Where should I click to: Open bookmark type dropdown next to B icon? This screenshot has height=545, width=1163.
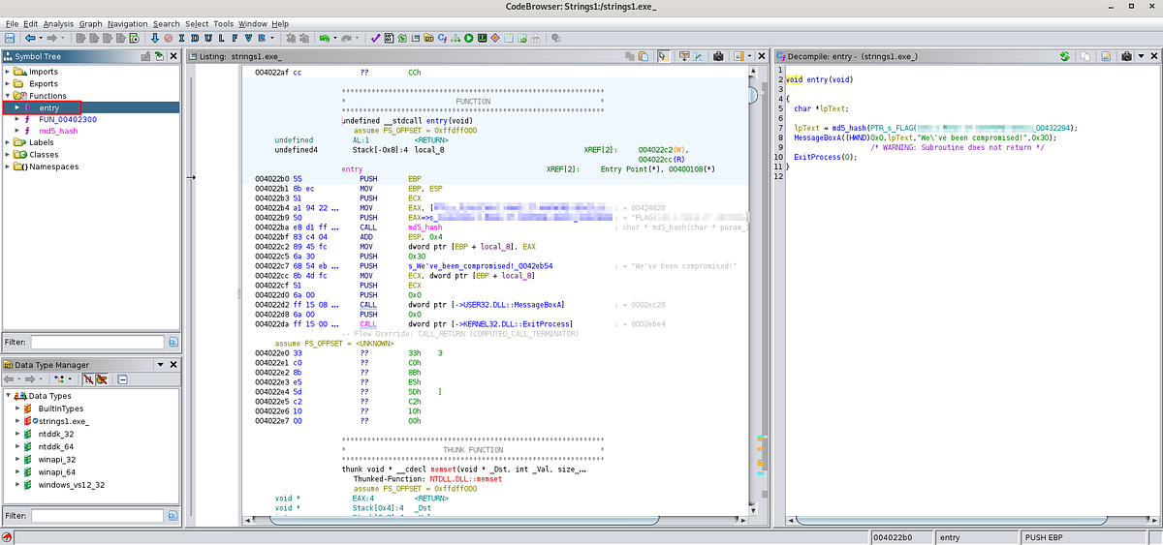pyautogui.click(x=272, y=38)
